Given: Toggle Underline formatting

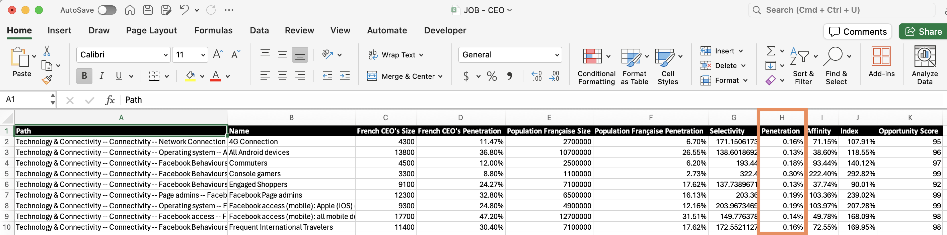Looking at the screenshot, I should (119, 76).
